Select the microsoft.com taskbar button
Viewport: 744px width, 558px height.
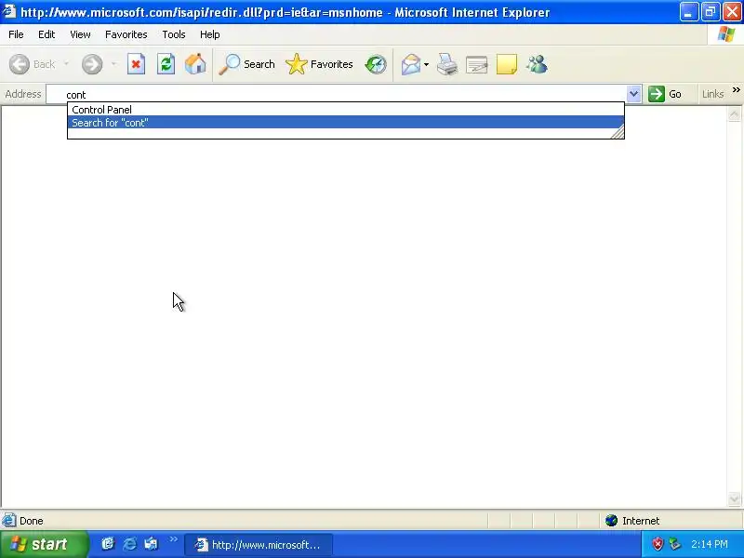click(259, 545)
